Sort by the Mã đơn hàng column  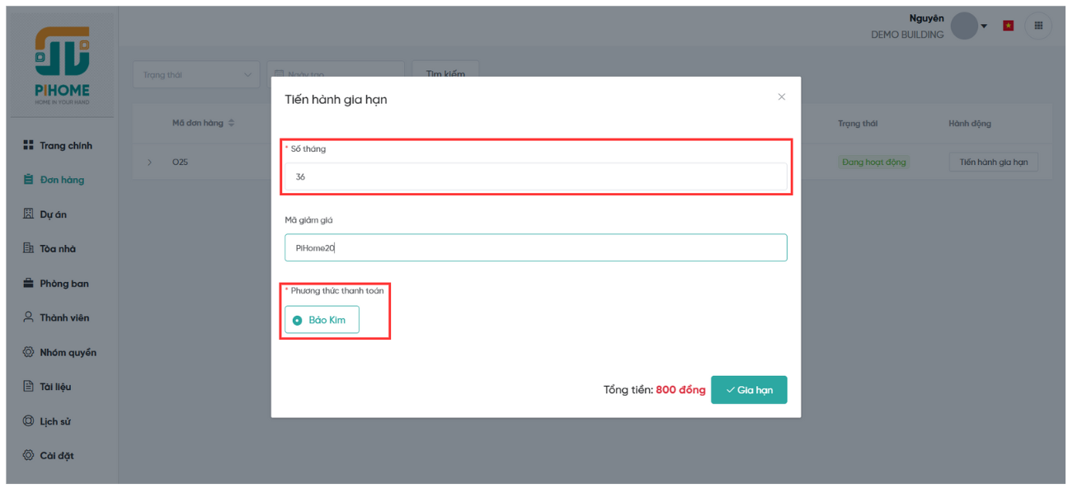[231, 124]
